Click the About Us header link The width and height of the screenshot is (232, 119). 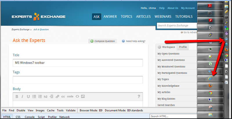click(x=173, y=8)
